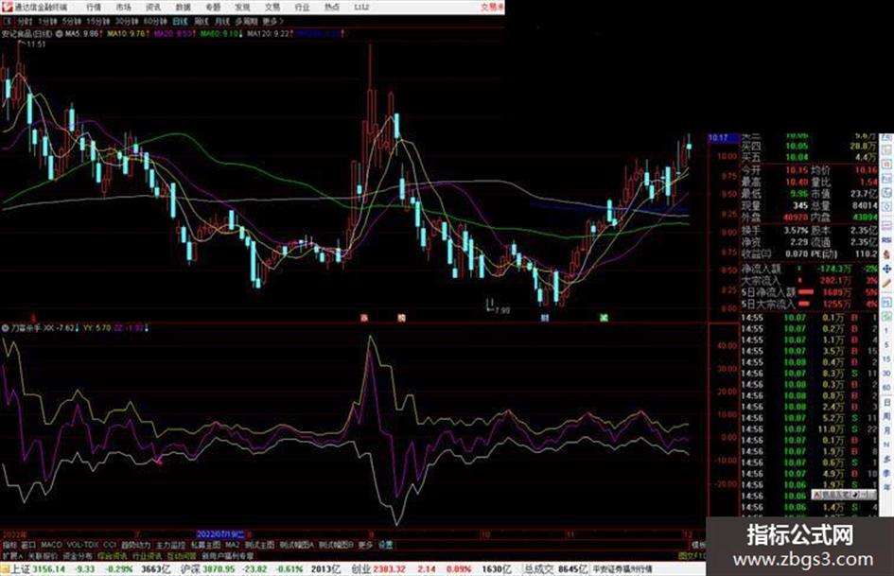Click the 刀雷杀手 indicator settings icon
894x576 pixels.
tap(5, 328)
